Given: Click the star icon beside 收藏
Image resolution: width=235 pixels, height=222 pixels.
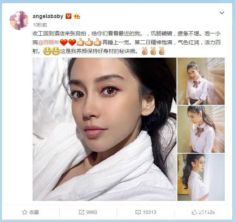Looking at the screenshot, I should pos(25,212).
